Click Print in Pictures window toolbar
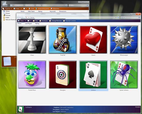Viewport: 142px width, 114px height. click(x=31, y=9)
